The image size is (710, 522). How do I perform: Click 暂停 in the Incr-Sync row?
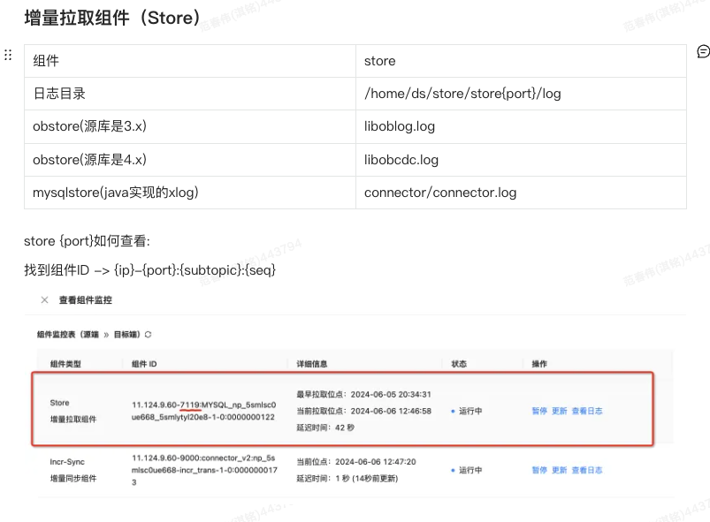(539, 470)
